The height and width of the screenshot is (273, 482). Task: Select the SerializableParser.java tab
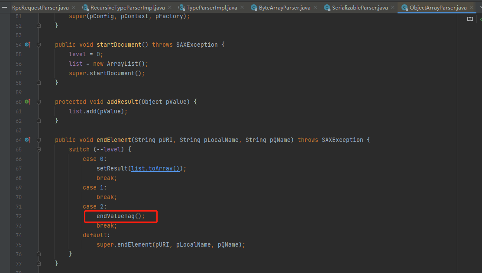(359, 7)
